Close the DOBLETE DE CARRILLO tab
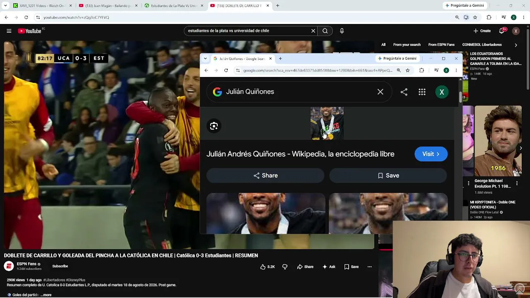Viewport: 530px width, 298px height. [268, 6]
